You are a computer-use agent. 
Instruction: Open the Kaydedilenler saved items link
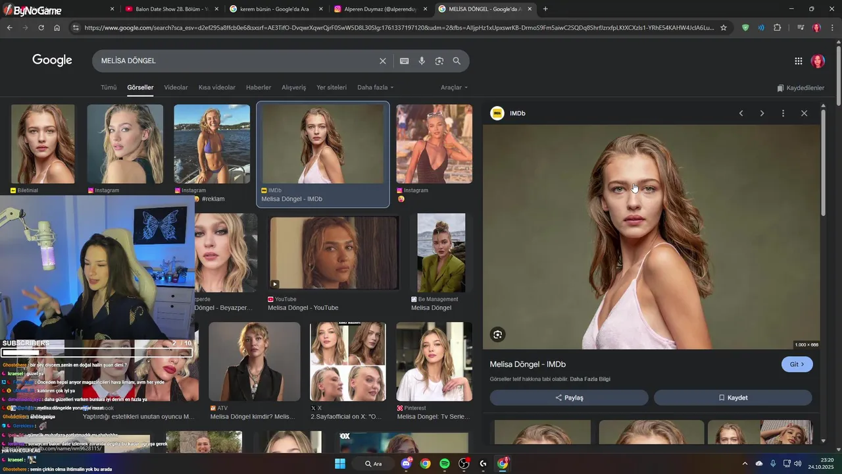click(800, 88)
